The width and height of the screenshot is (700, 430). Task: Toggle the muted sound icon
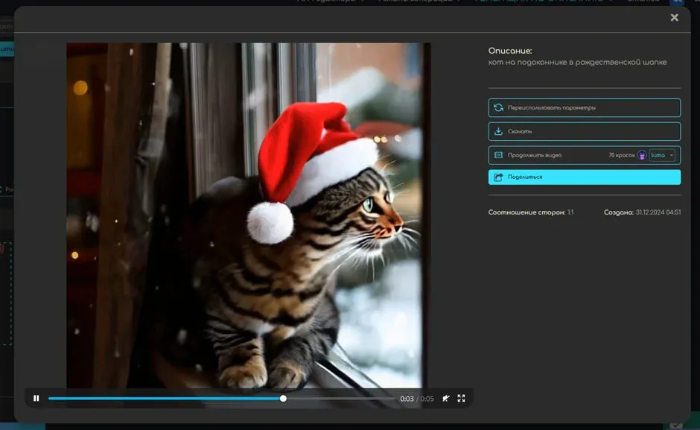pyautogui.click(x=445, y=398)
